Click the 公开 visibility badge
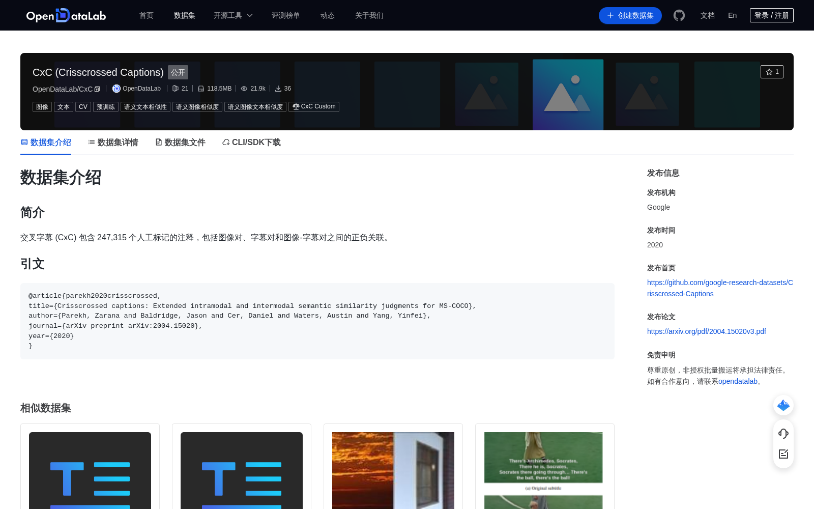Screen dimensions: 814x509 178,72
